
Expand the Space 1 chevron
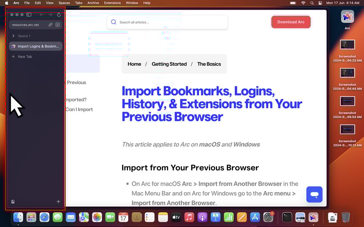(x=13, y=36)
